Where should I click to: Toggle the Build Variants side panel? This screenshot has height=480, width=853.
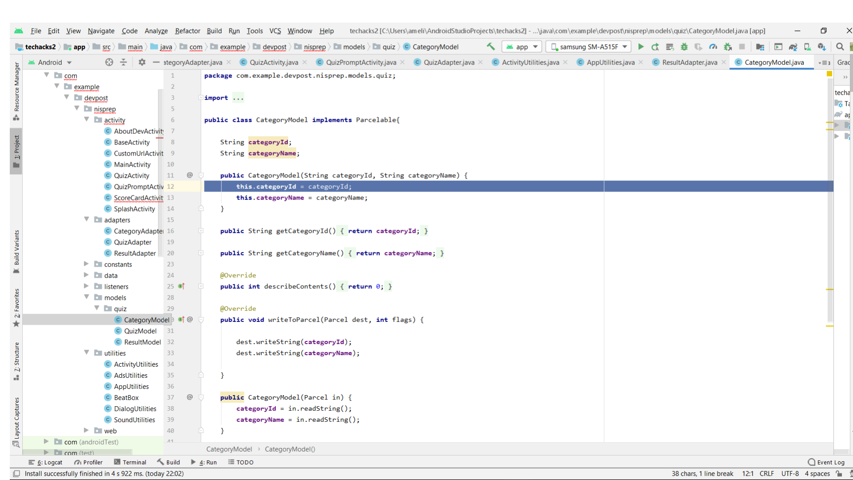[x=16, y=251]
